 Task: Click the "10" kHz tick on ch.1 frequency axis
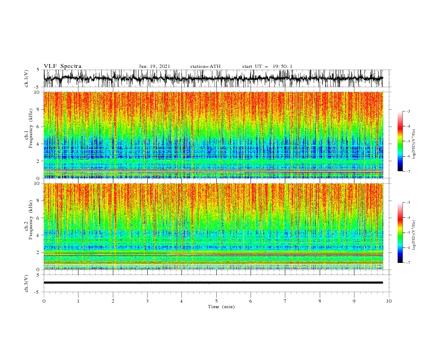pos(37,92)
